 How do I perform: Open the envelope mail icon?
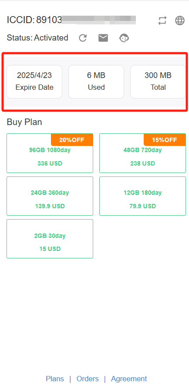[x=103, y=38]
